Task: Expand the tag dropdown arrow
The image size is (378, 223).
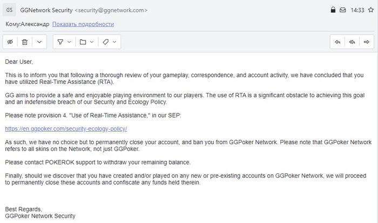Action: 114,42
